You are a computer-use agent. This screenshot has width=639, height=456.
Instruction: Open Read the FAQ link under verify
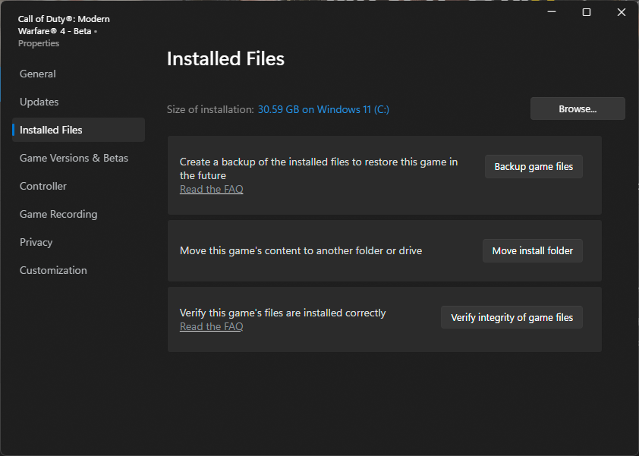coord(212,326)
